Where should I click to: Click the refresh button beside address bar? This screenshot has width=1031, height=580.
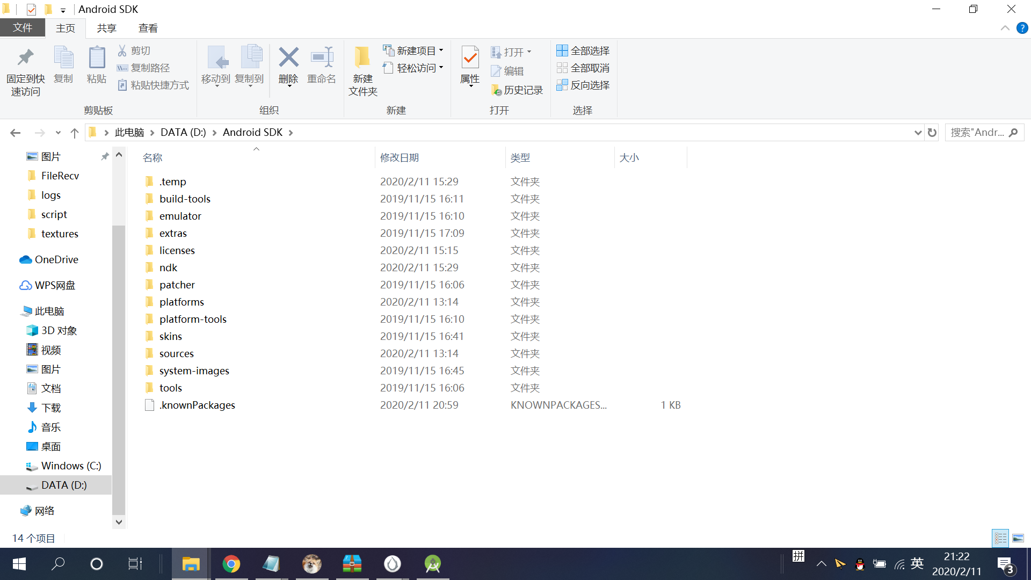932,133
